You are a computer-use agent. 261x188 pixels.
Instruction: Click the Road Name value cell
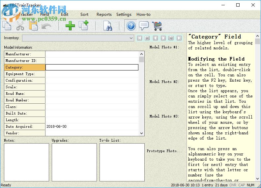click(92, 94)
